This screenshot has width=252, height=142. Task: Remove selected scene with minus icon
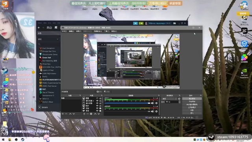tap(66, 114)
